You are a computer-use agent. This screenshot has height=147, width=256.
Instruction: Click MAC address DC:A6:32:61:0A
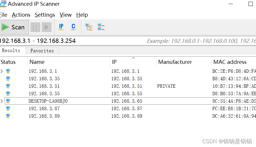[234, 116]
